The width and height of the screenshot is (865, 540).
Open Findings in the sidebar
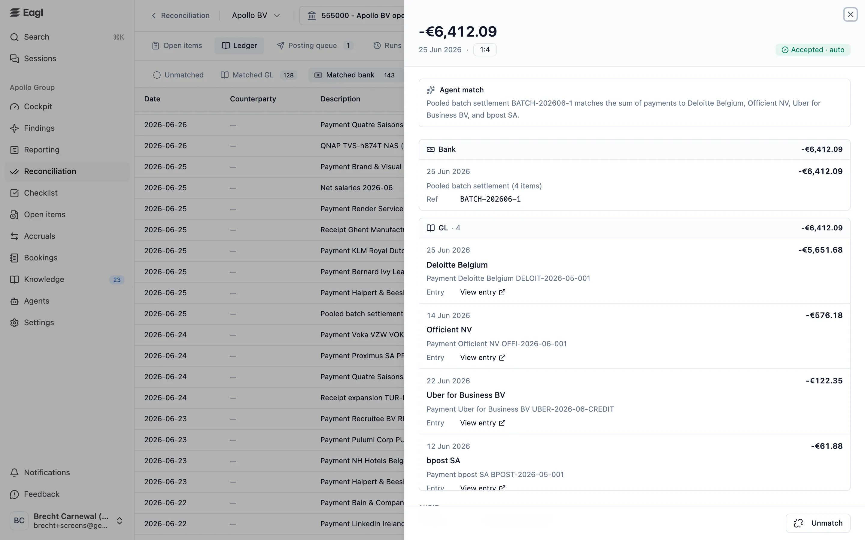(x=67, y=128)
